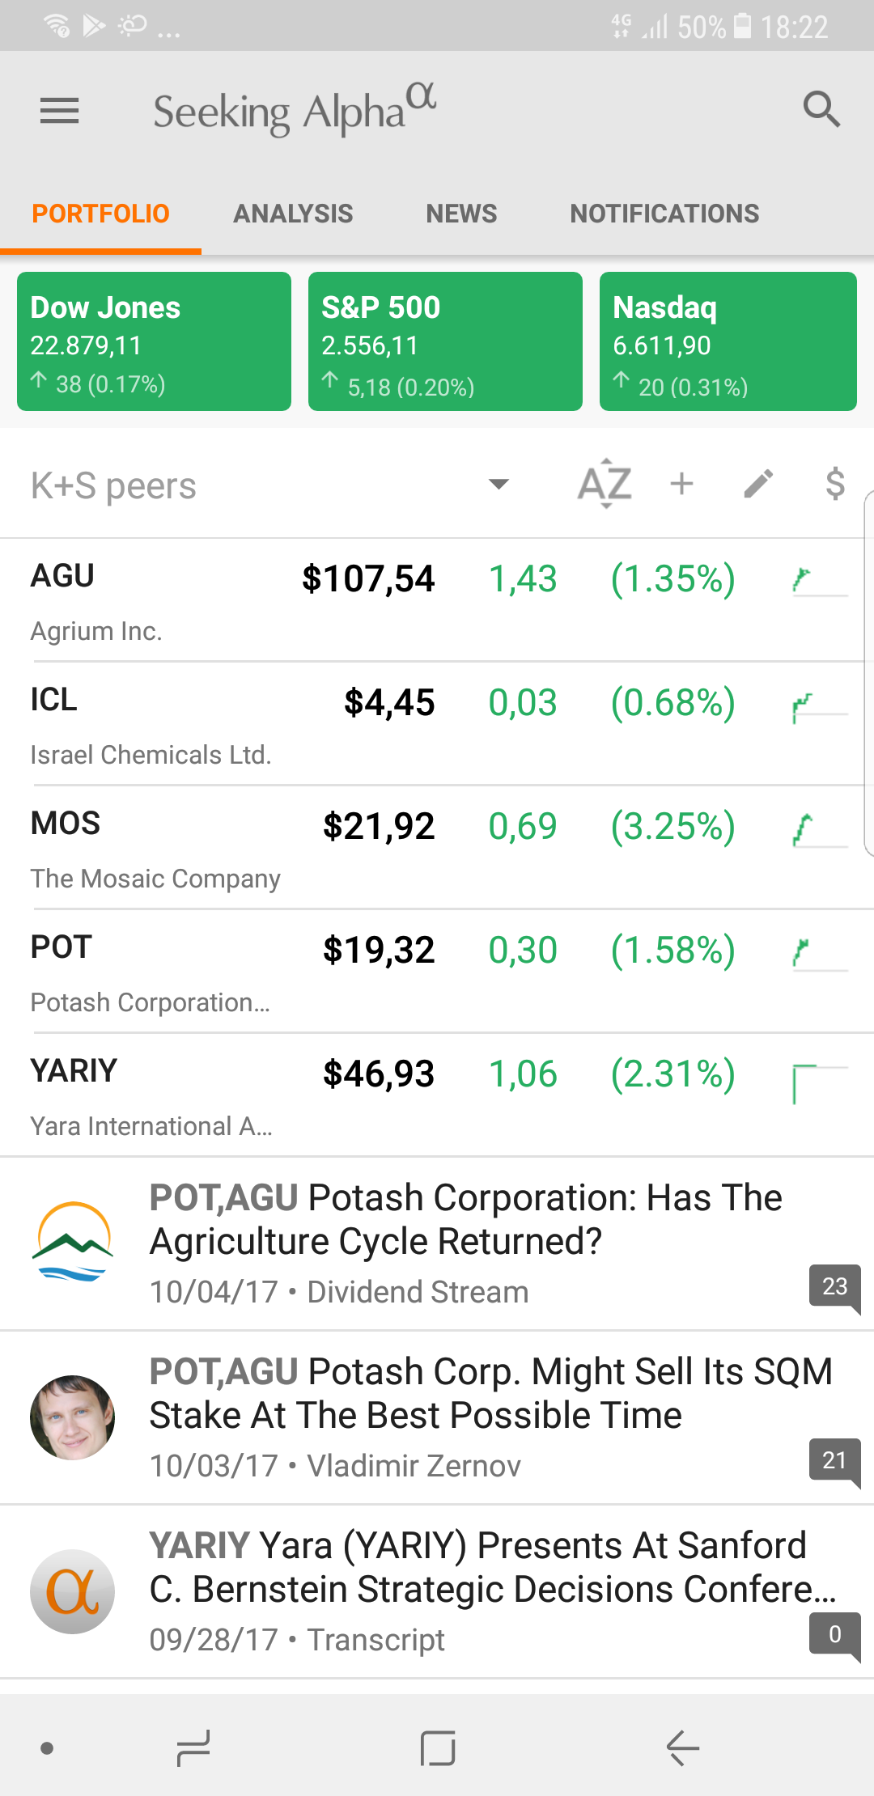Open the Nasdaq index card
Image resolution: width=874 pixels, height=1796 pixels.
pos(728,341)
